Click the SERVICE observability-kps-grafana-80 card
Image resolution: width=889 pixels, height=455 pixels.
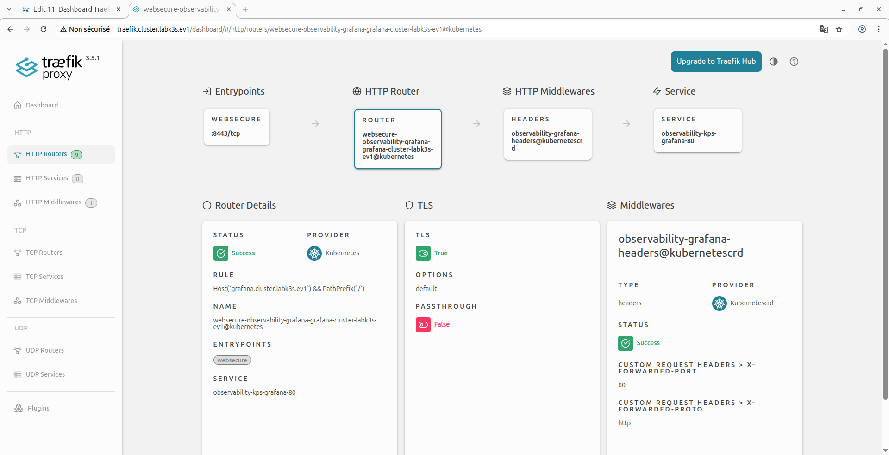tap(698, 131)
